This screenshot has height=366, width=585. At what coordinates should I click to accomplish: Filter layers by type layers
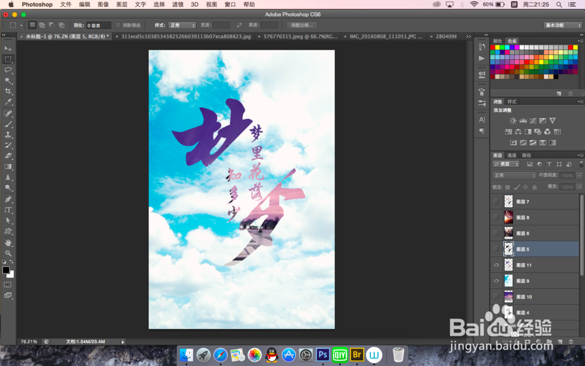[x=549, y=164]
